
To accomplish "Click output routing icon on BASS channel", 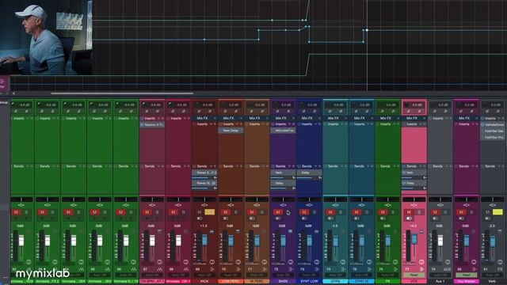I will 291,269.
